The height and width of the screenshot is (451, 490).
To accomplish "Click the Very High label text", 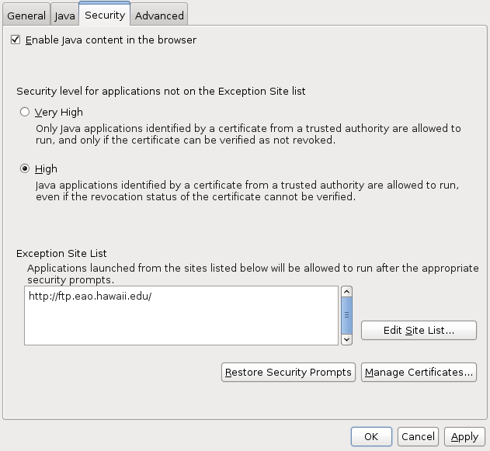I will point(59,112).
